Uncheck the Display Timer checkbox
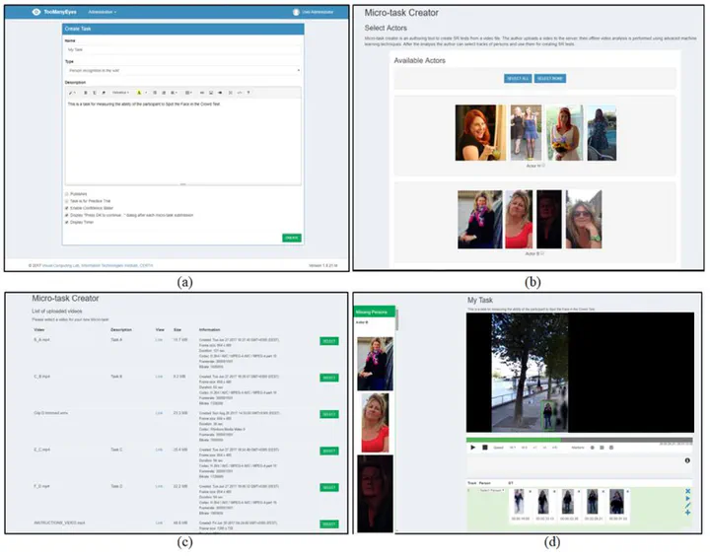The height and width of the screenshot is (557, 710). coord(68,222)
